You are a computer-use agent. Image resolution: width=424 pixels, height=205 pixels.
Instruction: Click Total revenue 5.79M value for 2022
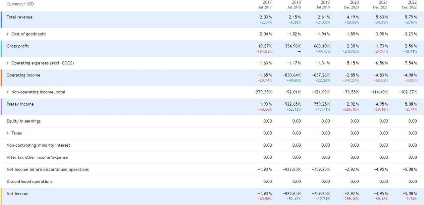click(x=411, y=17)
